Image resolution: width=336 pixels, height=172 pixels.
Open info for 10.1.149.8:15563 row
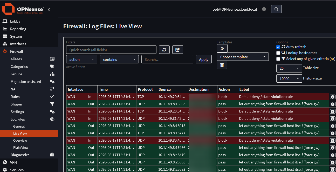coord(332,104)
